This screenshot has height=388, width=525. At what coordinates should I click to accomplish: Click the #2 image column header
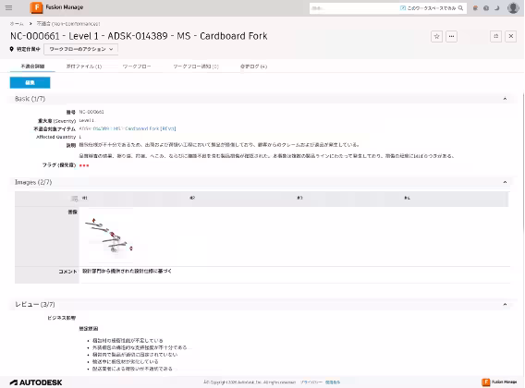click(192, 198)
